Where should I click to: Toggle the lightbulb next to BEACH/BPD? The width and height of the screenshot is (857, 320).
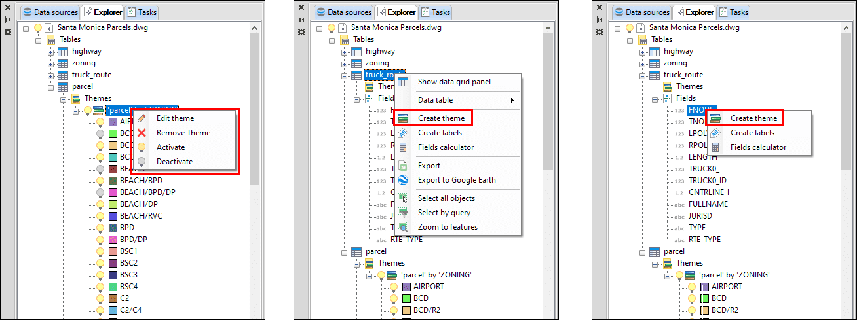(x=100, y=181)
